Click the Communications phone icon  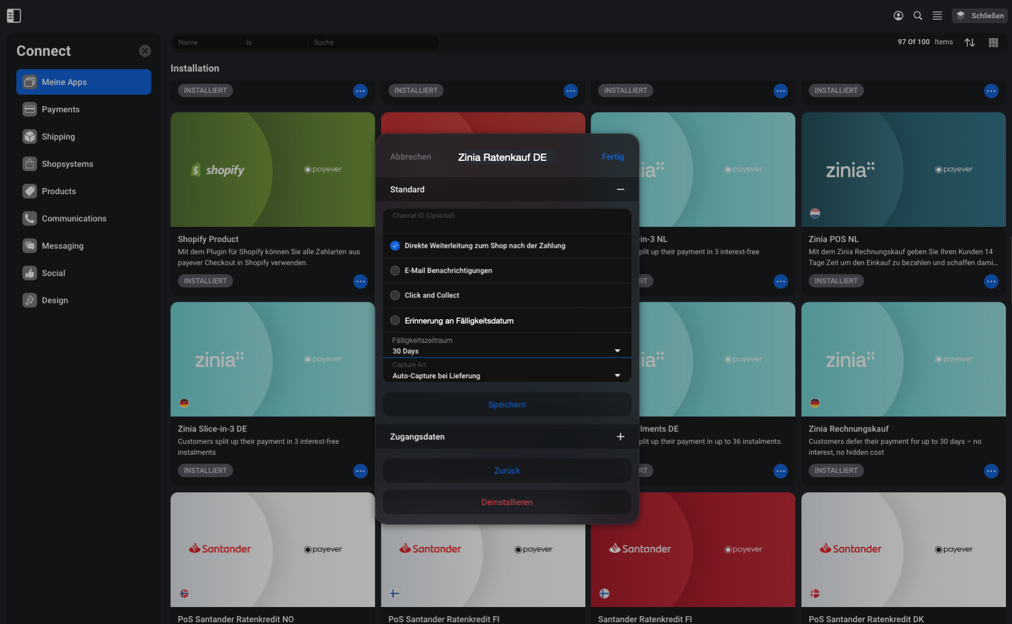[30, 219]
